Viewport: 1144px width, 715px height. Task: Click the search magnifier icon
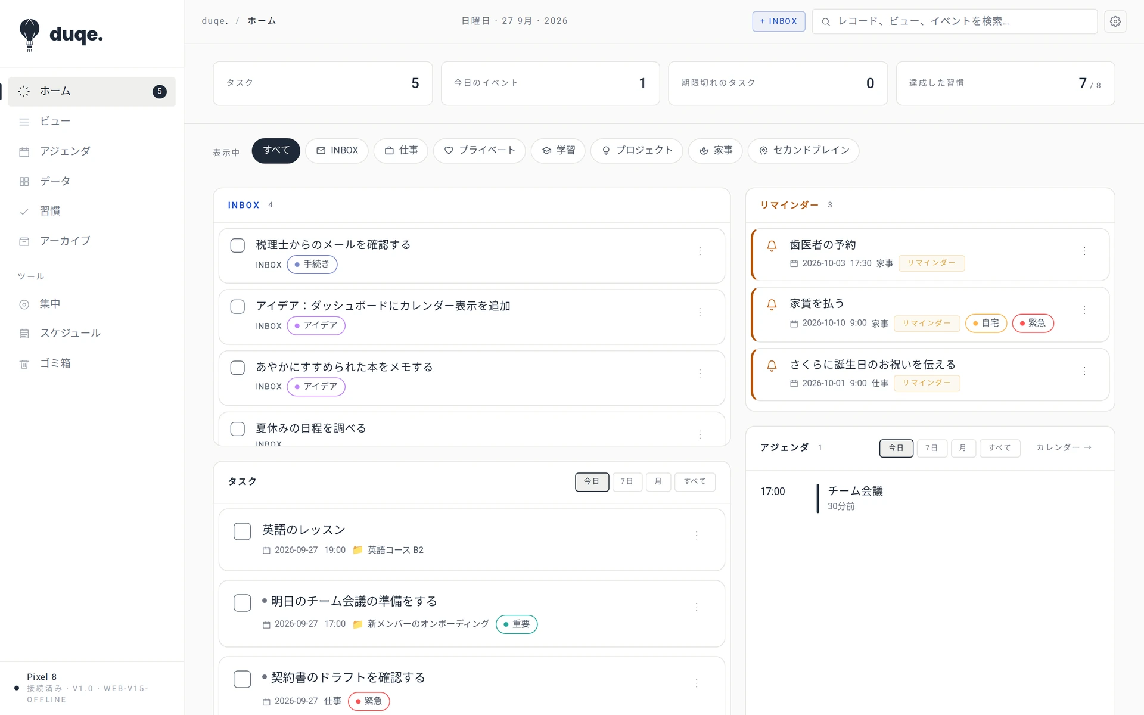tap(826, 22)
